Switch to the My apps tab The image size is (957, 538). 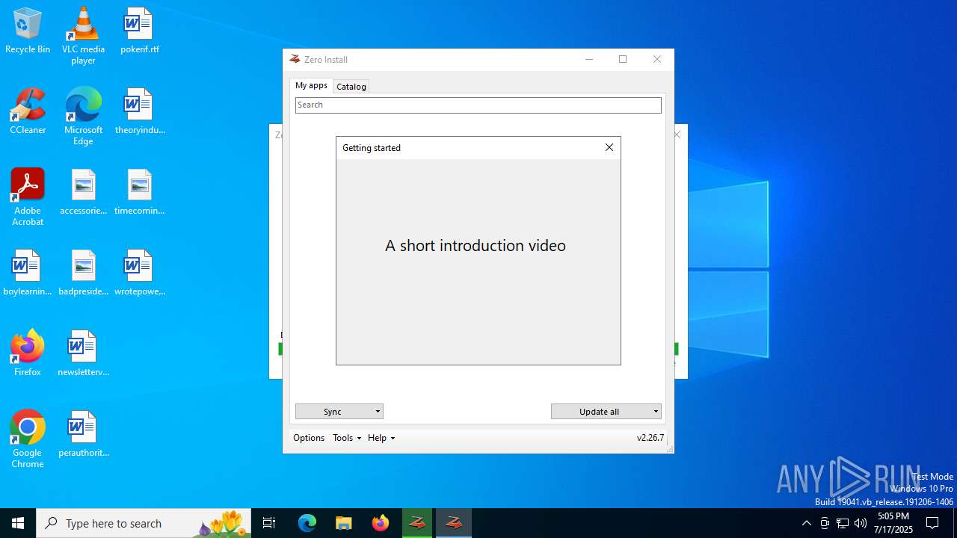click(x=311, y=85)
